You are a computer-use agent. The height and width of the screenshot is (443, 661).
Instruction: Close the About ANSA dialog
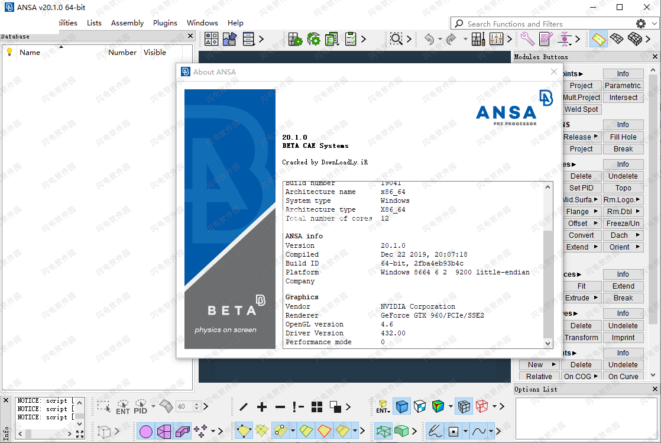point(554,72)
